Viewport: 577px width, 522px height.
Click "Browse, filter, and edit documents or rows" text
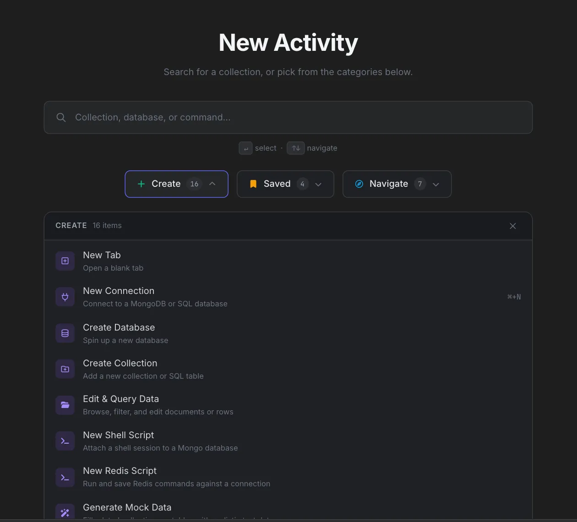[158, 412]
